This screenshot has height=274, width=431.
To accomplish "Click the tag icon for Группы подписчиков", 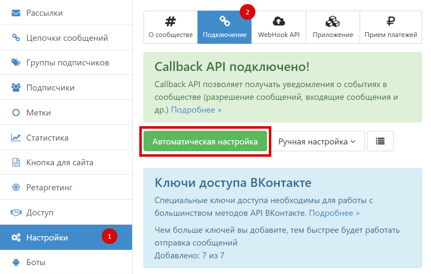I will point(16,63).
